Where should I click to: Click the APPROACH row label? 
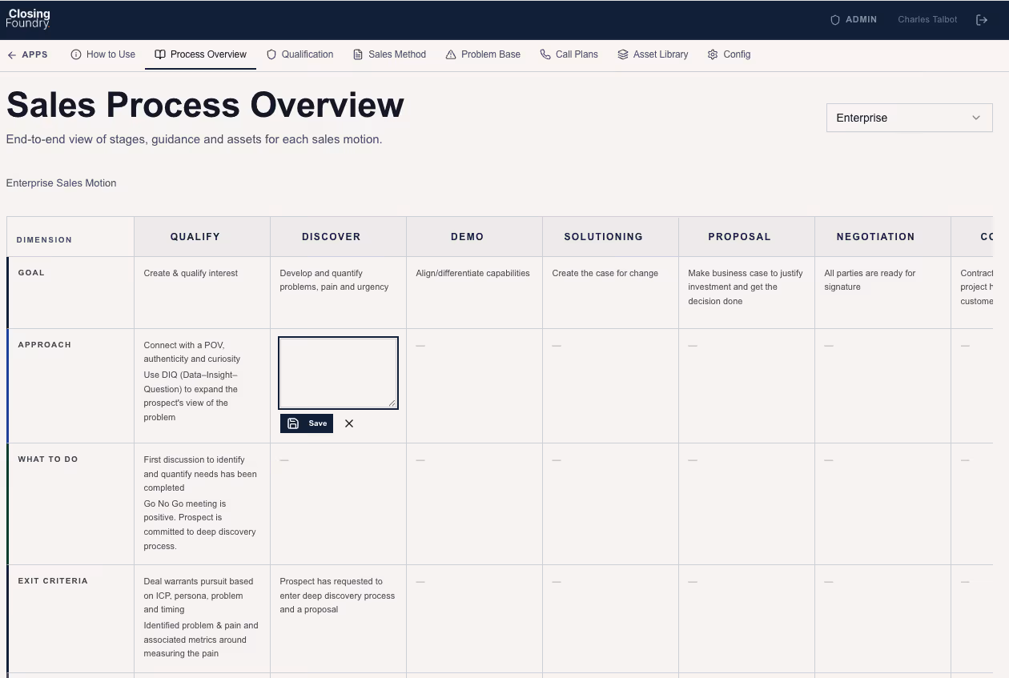pyautogui.click(x=45, y=345)
